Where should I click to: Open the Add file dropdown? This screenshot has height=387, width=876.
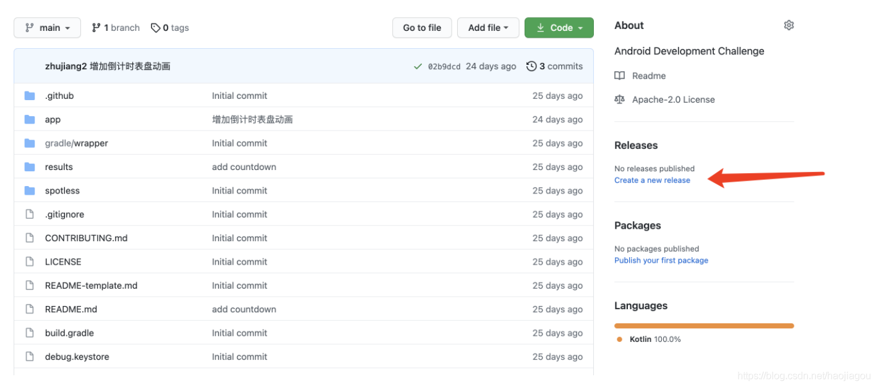coord(488,28)
